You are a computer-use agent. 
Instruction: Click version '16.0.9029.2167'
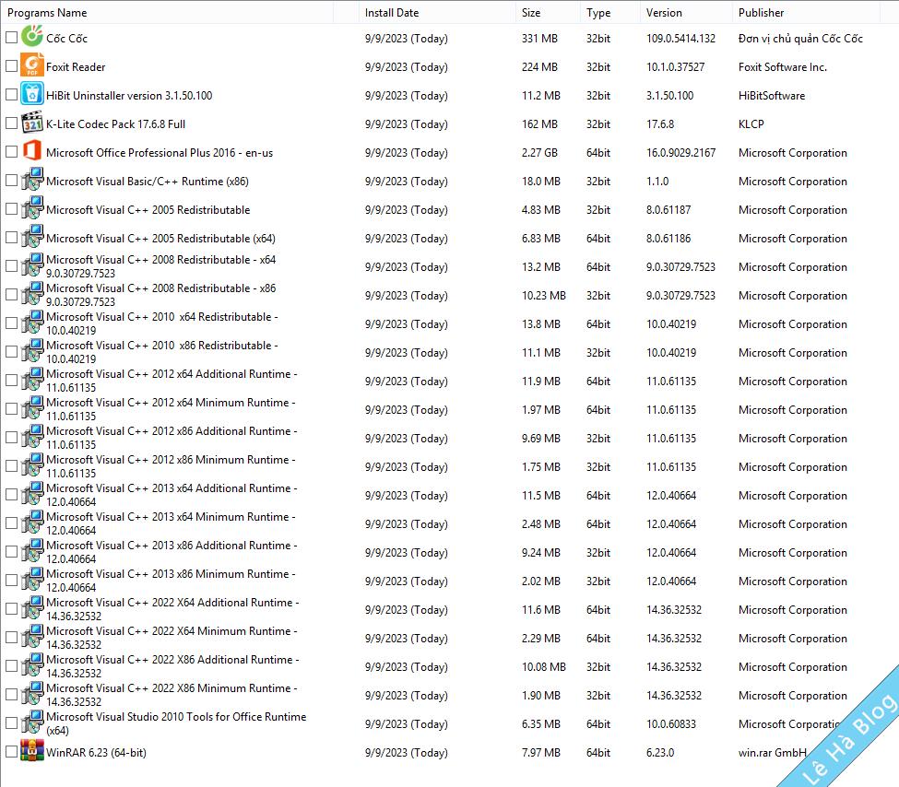tap(680, 153)
